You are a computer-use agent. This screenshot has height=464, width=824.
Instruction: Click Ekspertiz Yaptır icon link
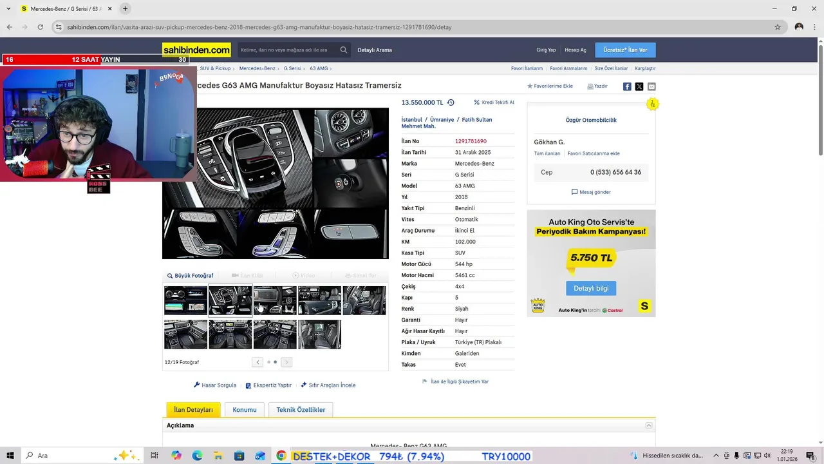(x=268, y=385)
